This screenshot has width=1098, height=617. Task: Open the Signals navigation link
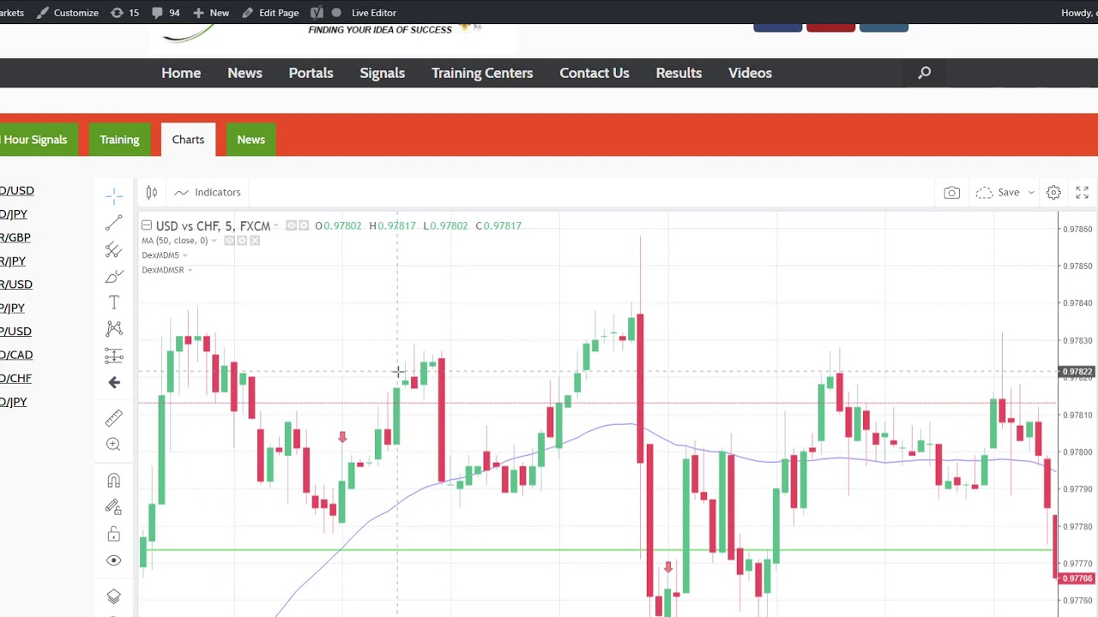click(x=382, y=73)
